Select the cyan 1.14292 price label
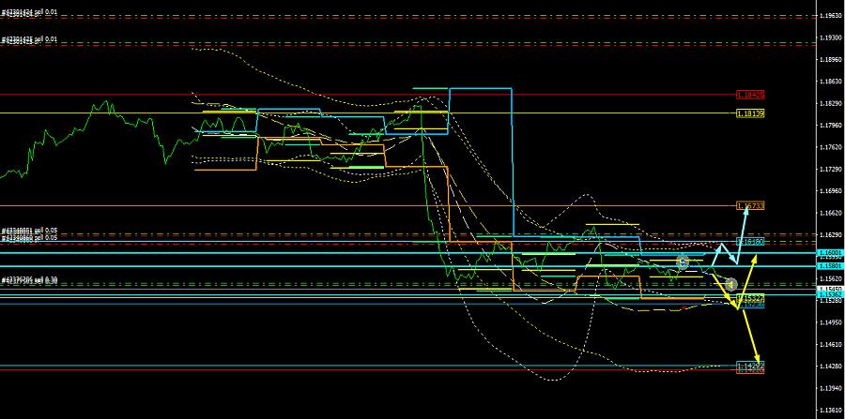Image resolution: width=845 pixels, height=419 pixels. (750, 364)
